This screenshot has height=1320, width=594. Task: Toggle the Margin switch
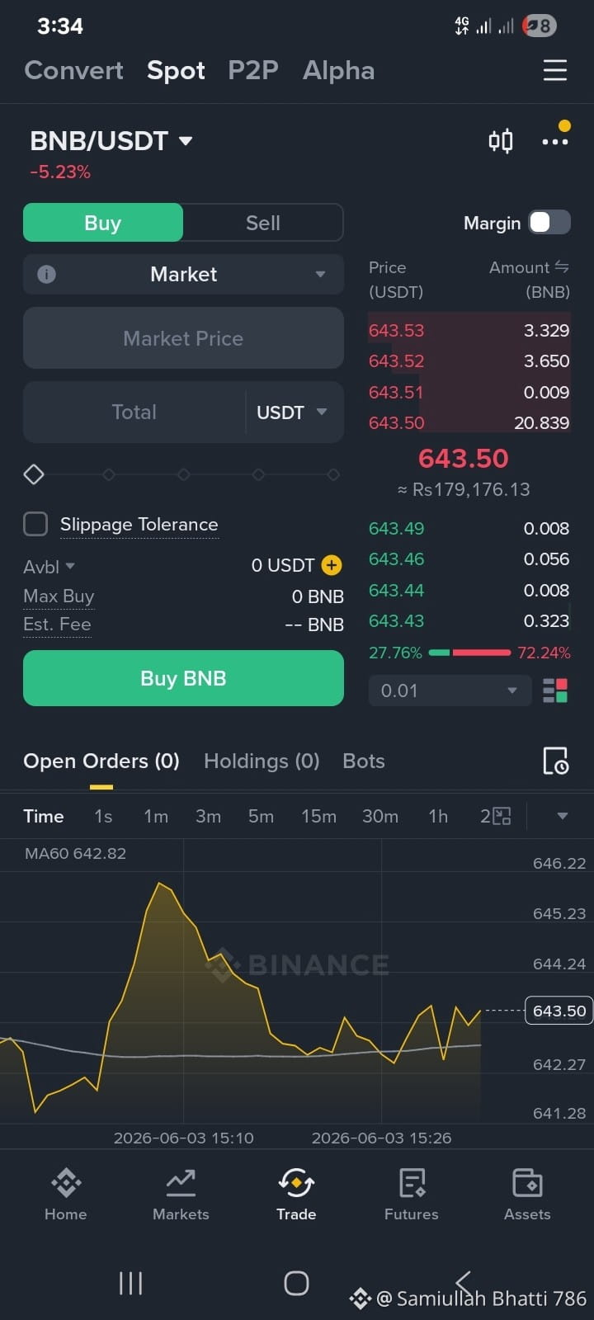[549, 223]
